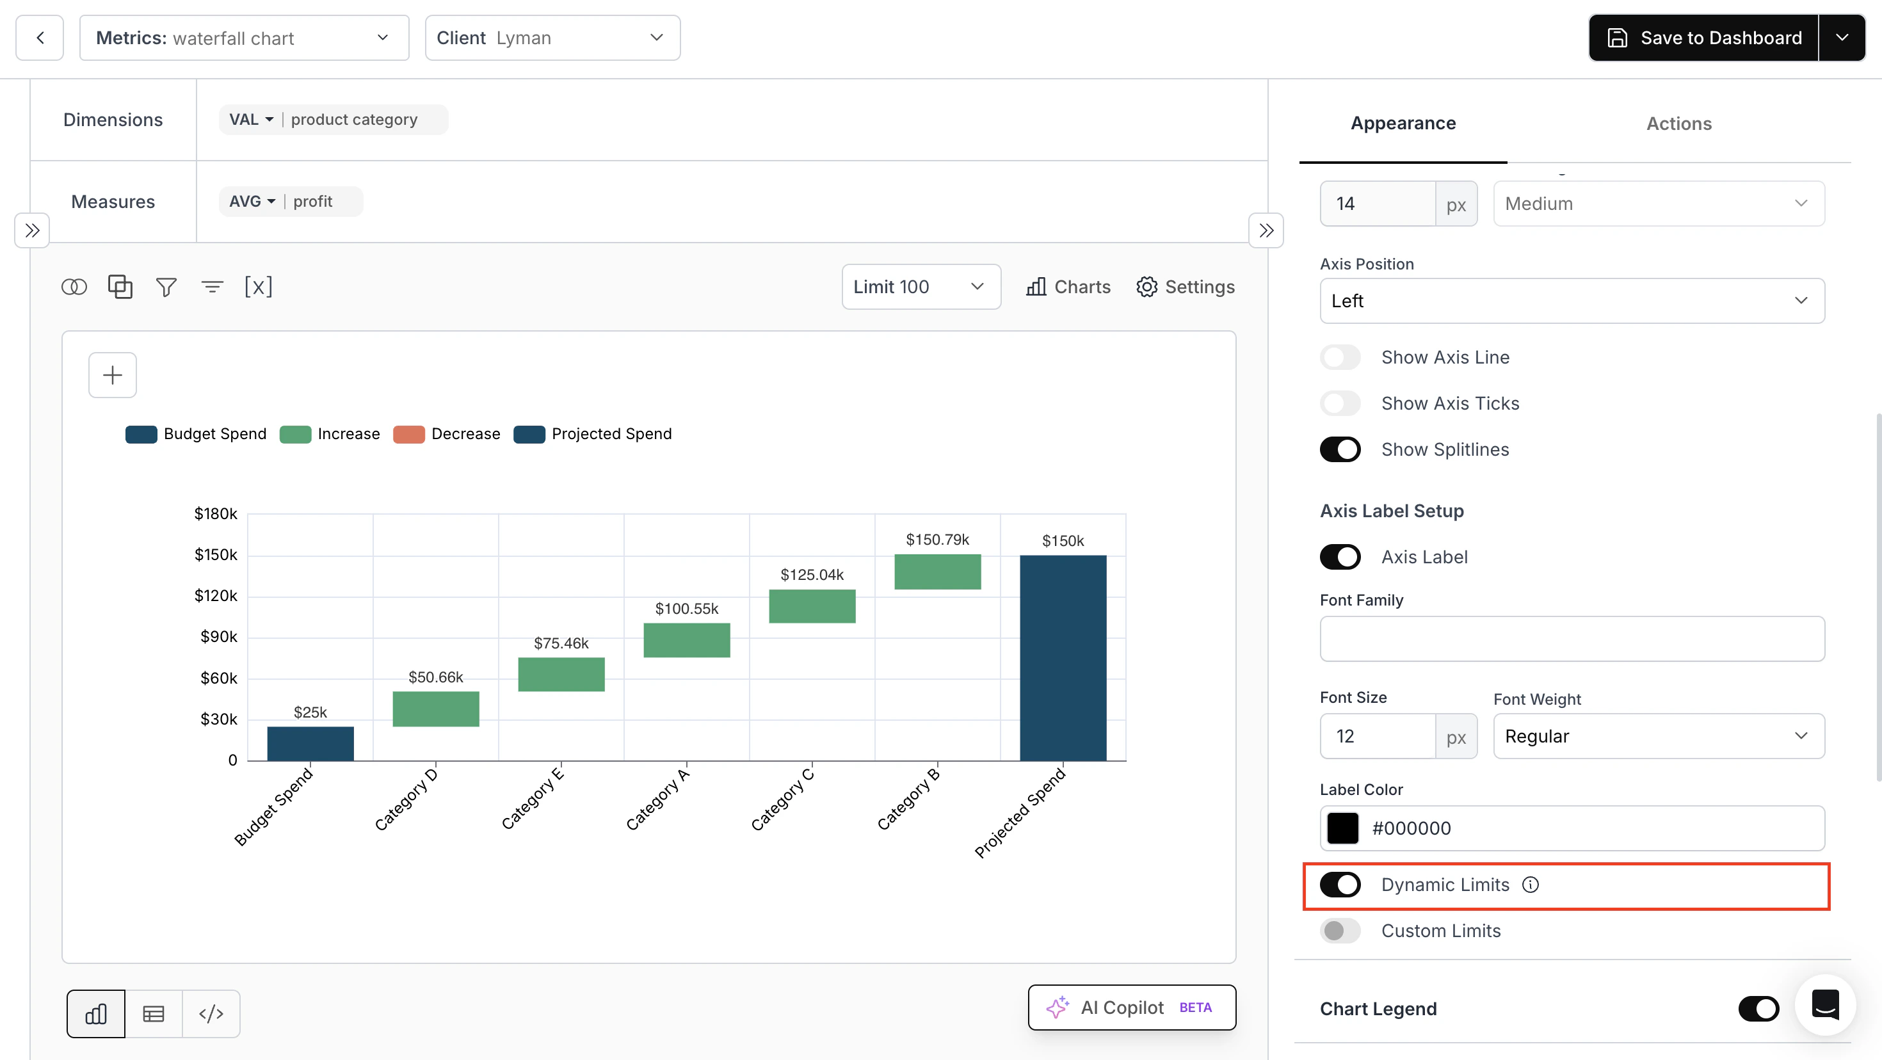Screen dimensions: 1882x1060
Task: Expand the Save to Dashboard dropdown arrow
Action: (1842, 37)
